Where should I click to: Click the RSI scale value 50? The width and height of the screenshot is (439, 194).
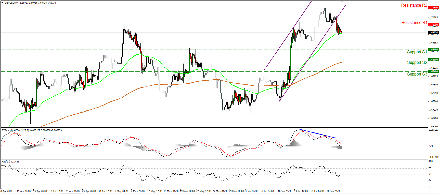(x=430, y=174)
